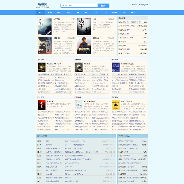Open the cover showing a backpack man from behind
This screenshot has height=184, width=184.
[x=84, y=45]
